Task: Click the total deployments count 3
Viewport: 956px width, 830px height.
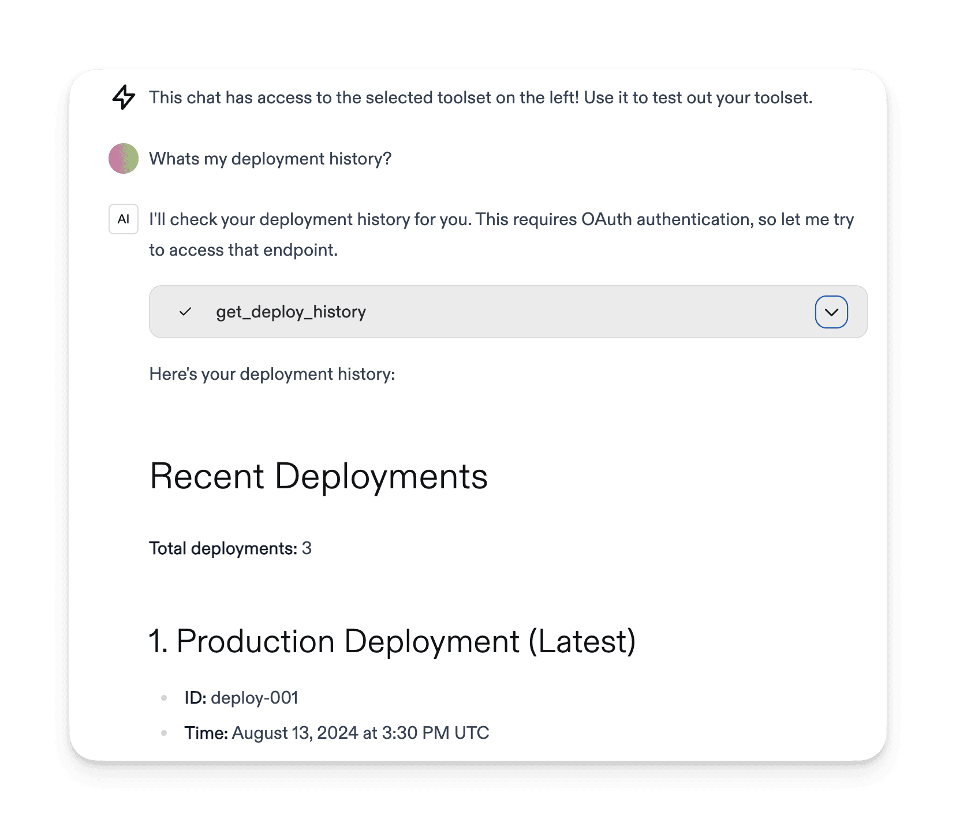Action: coord(307,548)
